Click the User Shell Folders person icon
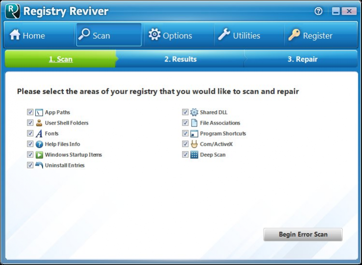 (39, 123)
